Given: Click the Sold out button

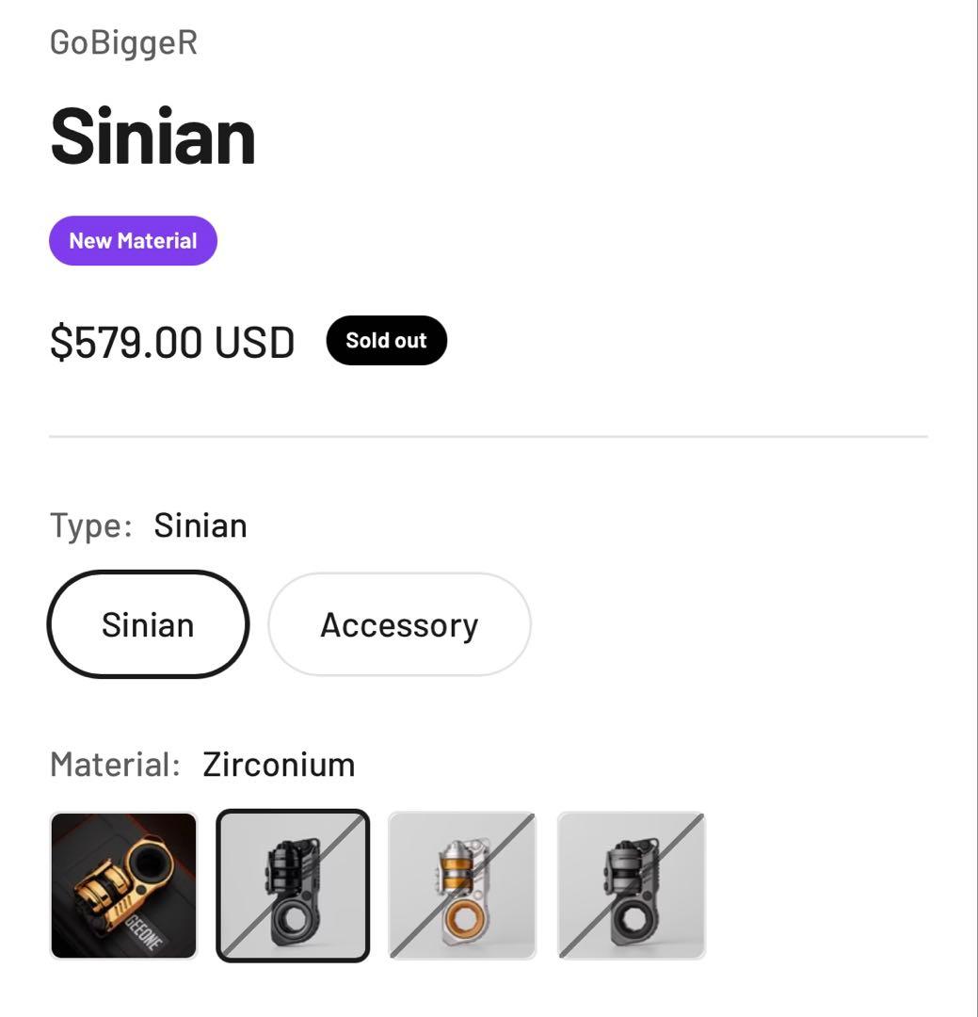Looking at the screenshot, I should (386, 340).
